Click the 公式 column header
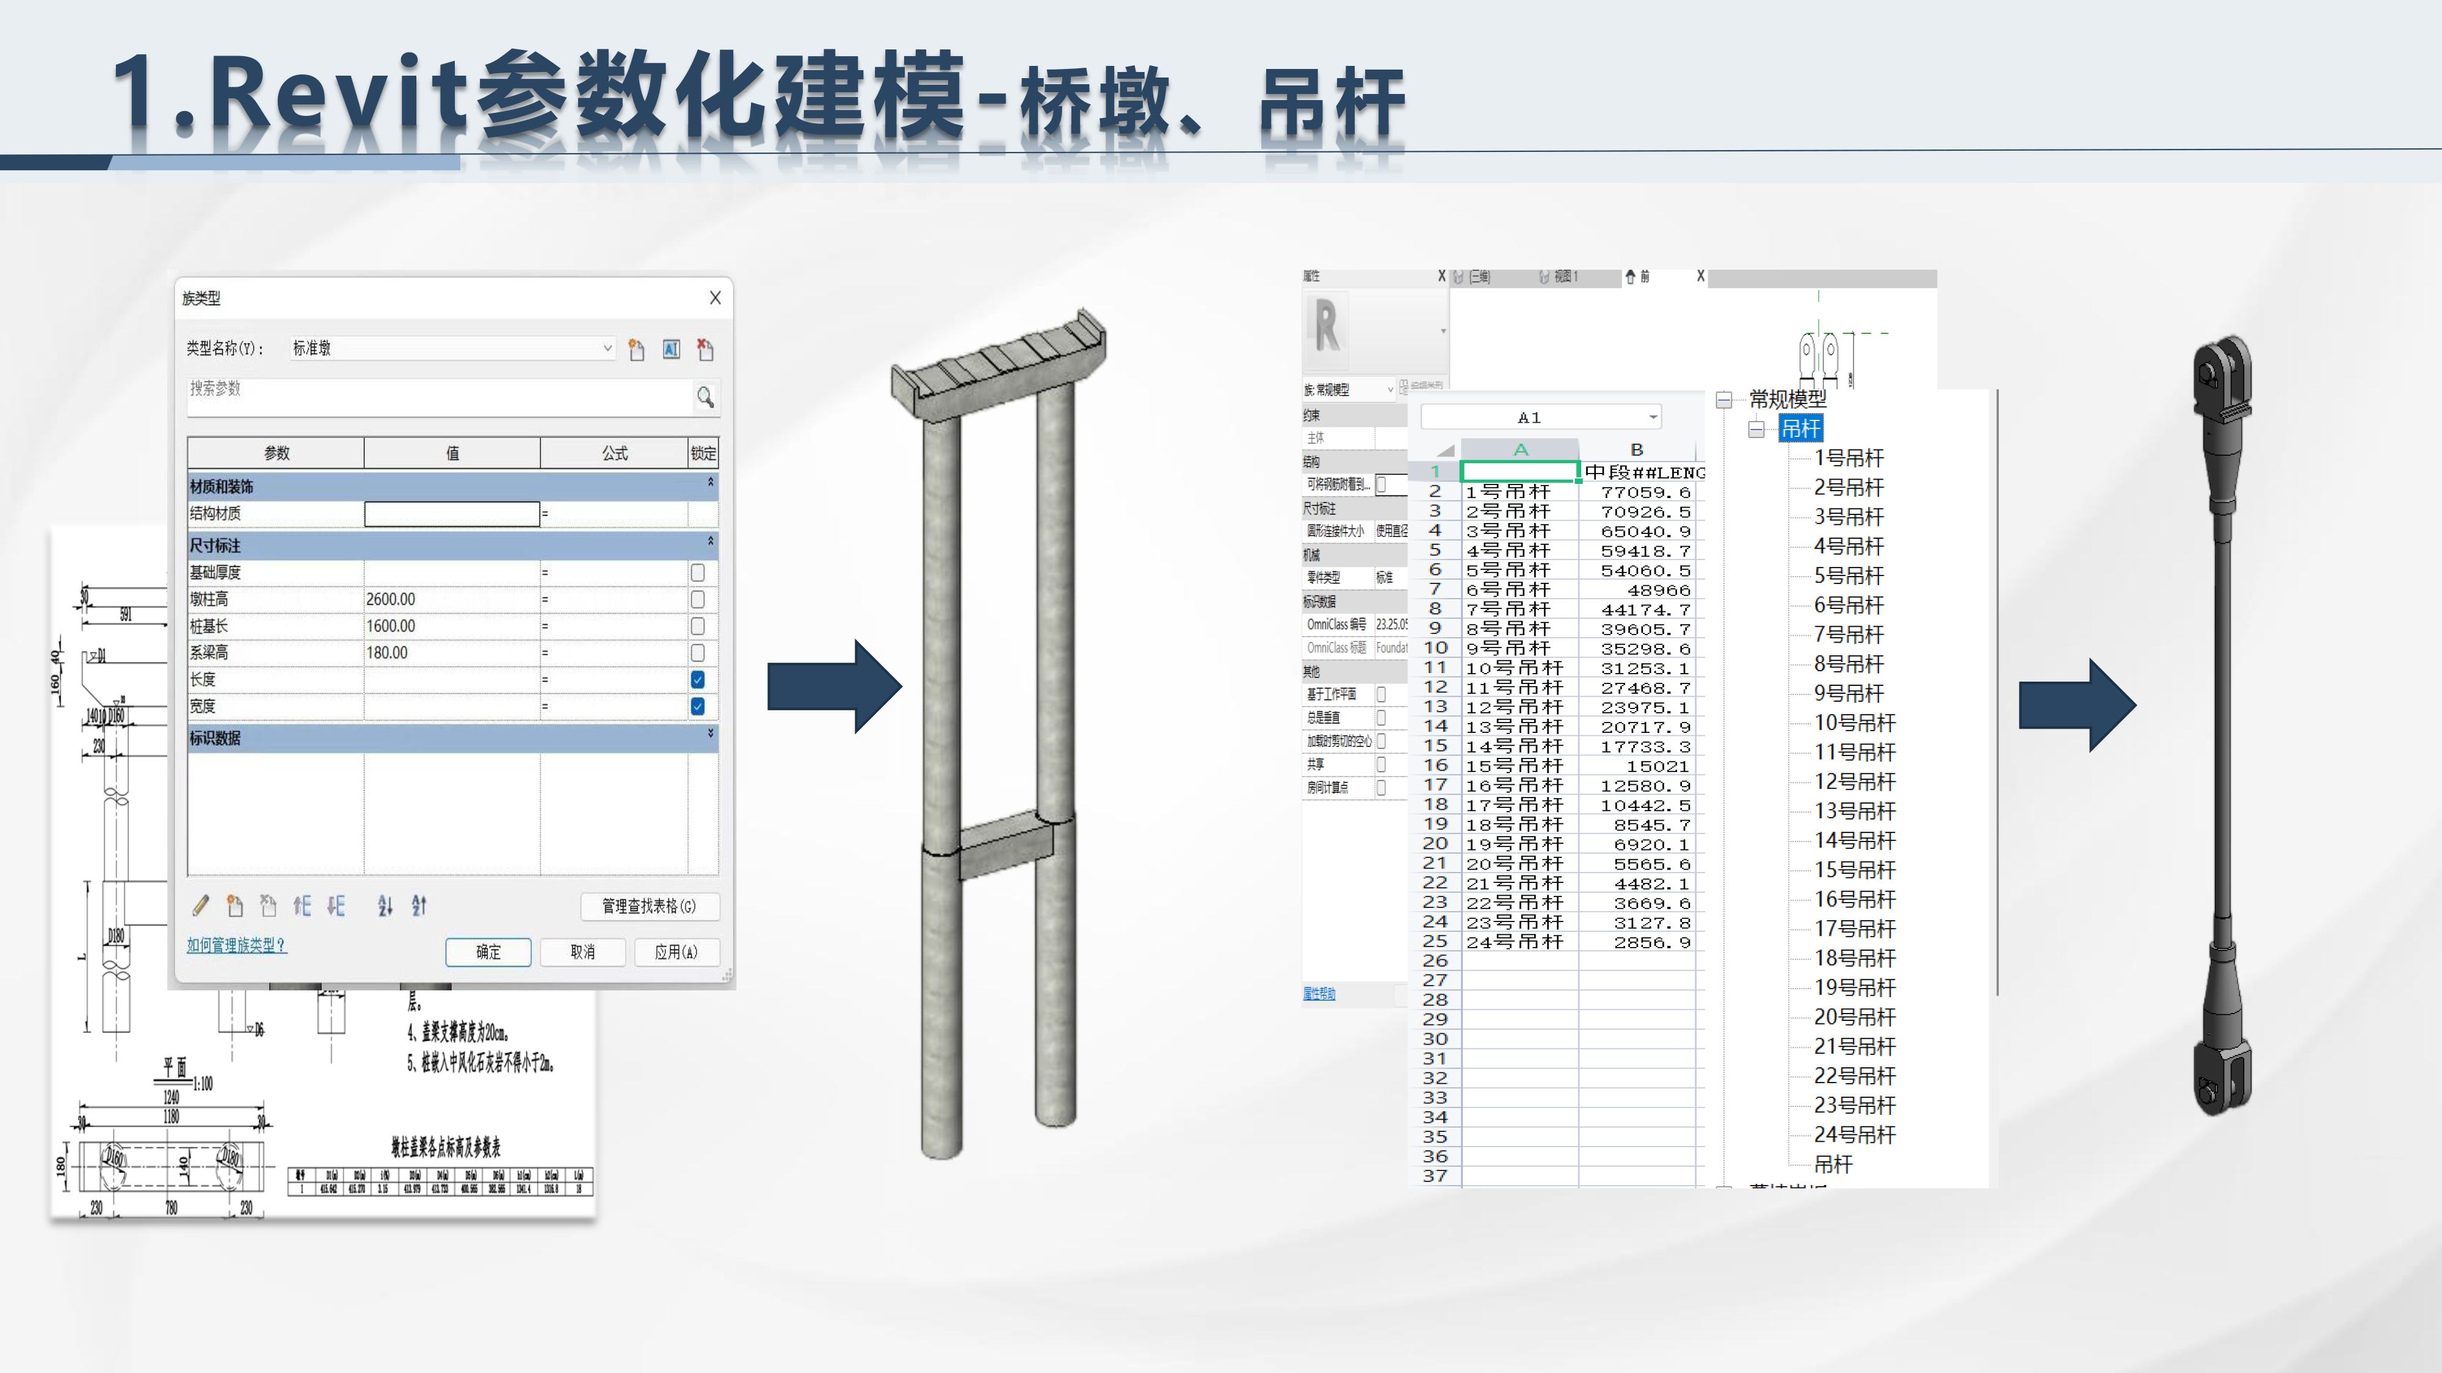Image resolution: width=2442 pixels, height=1373 pixels. (x=614, y=453)
